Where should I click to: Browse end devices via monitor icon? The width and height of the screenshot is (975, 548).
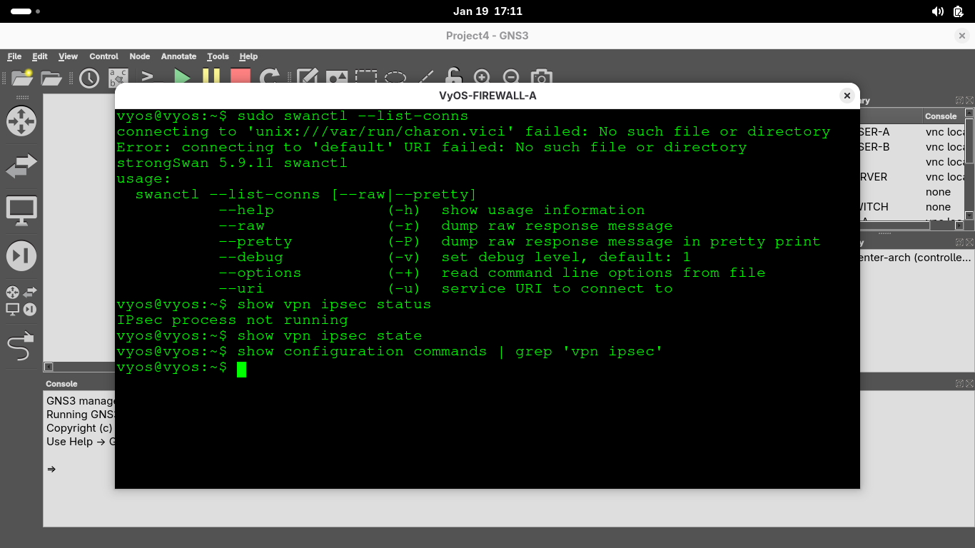[x=21, y=211]
